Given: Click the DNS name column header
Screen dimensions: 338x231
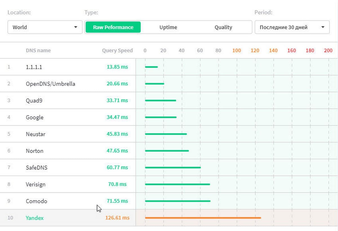Looking at the screenshot, I should coord(38,50).
